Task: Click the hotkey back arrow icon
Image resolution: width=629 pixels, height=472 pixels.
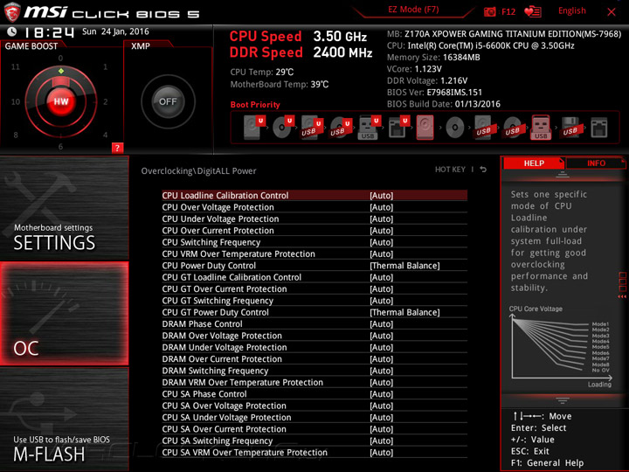Action: point(483,170)
